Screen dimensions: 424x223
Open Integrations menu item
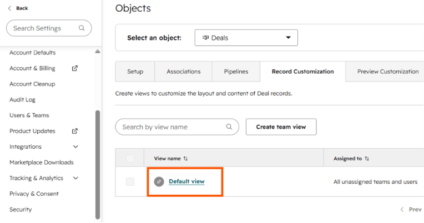tap(26, 147)
